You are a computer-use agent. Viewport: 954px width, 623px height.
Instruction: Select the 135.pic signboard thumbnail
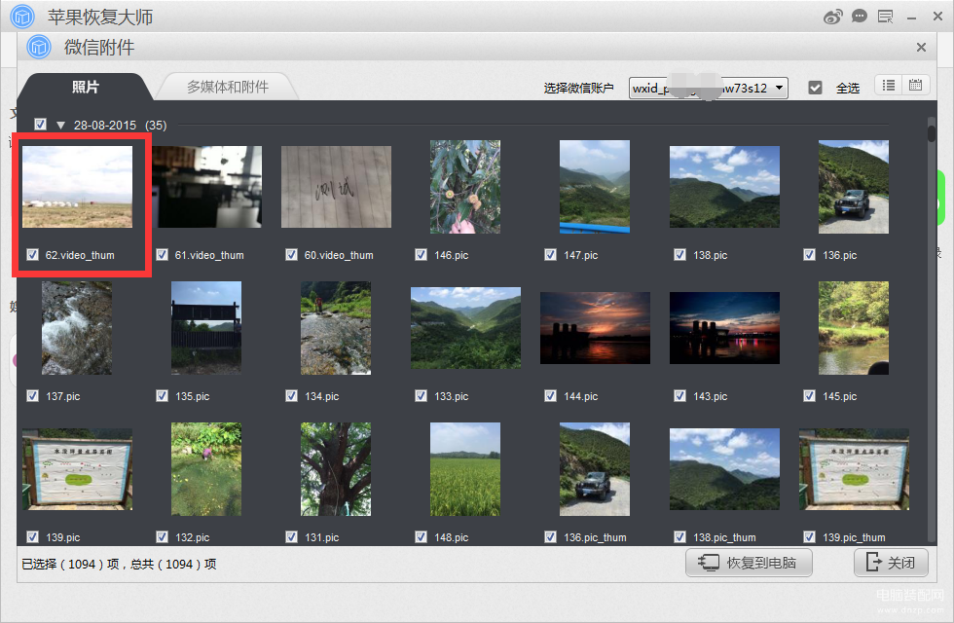pos(206,328)
